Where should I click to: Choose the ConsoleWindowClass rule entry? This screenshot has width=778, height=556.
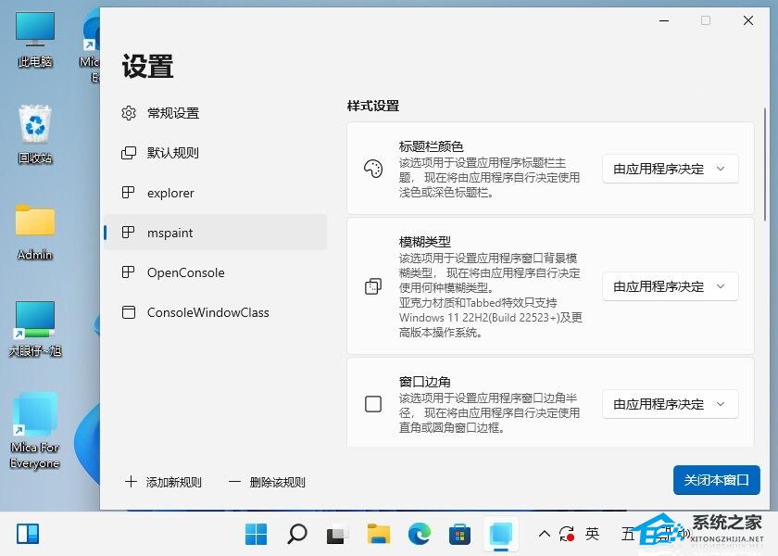[x=207, y=312]
